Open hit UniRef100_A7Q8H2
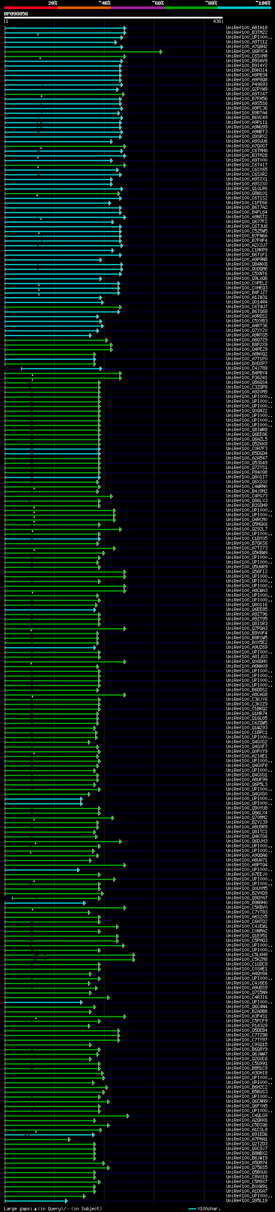 point(247,46)
